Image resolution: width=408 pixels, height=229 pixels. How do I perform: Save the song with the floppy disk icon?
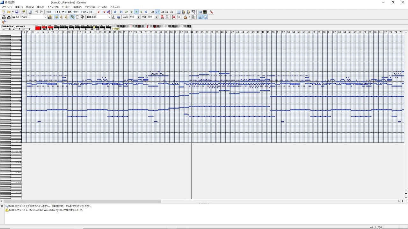17,12
